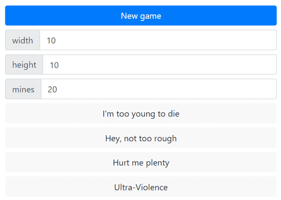Pick the easiest preset, too young to die
The image size is (281, 200).
point(141,113)
